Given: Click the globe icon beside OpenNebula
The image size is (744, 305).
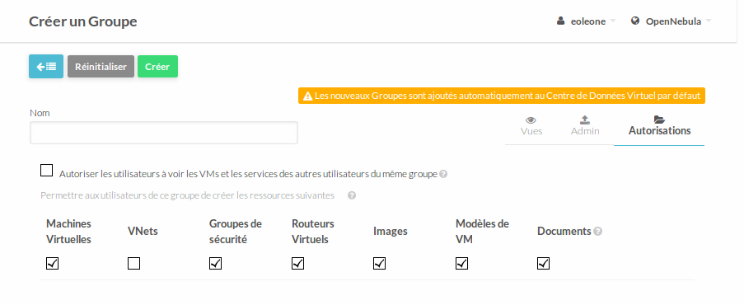Looking at the screenshot, I should coord(635,21).
